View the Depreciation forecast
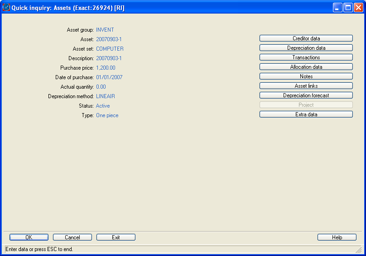Image resolution: width=366 pixels, height=256 pixels. coord(306,95)
